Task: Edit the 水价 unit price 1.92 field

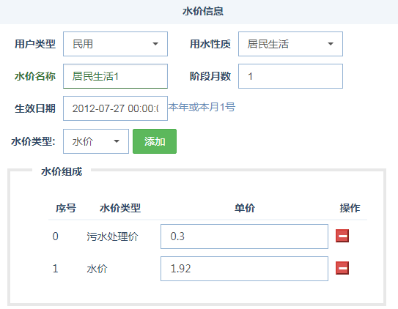Action: 244,269
